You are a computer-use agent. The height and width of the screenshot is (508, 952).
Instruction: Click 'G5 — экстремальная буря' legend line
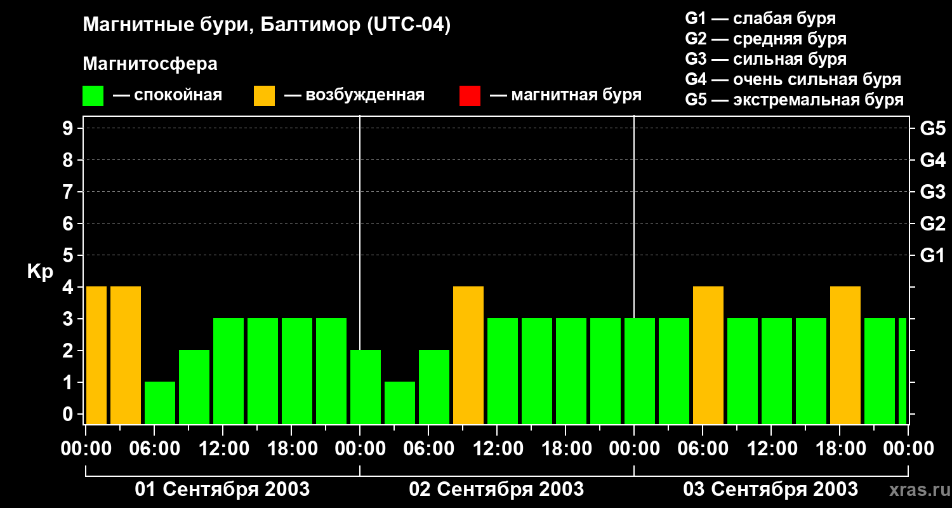(x=794, y=100)
